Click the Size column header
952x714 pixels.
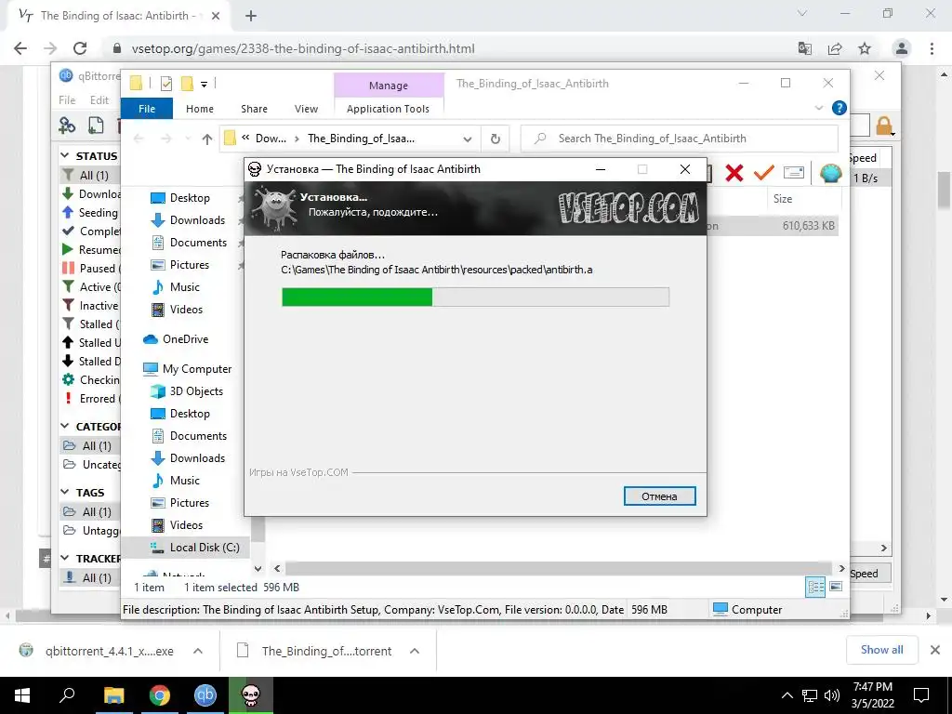point(783,199)
